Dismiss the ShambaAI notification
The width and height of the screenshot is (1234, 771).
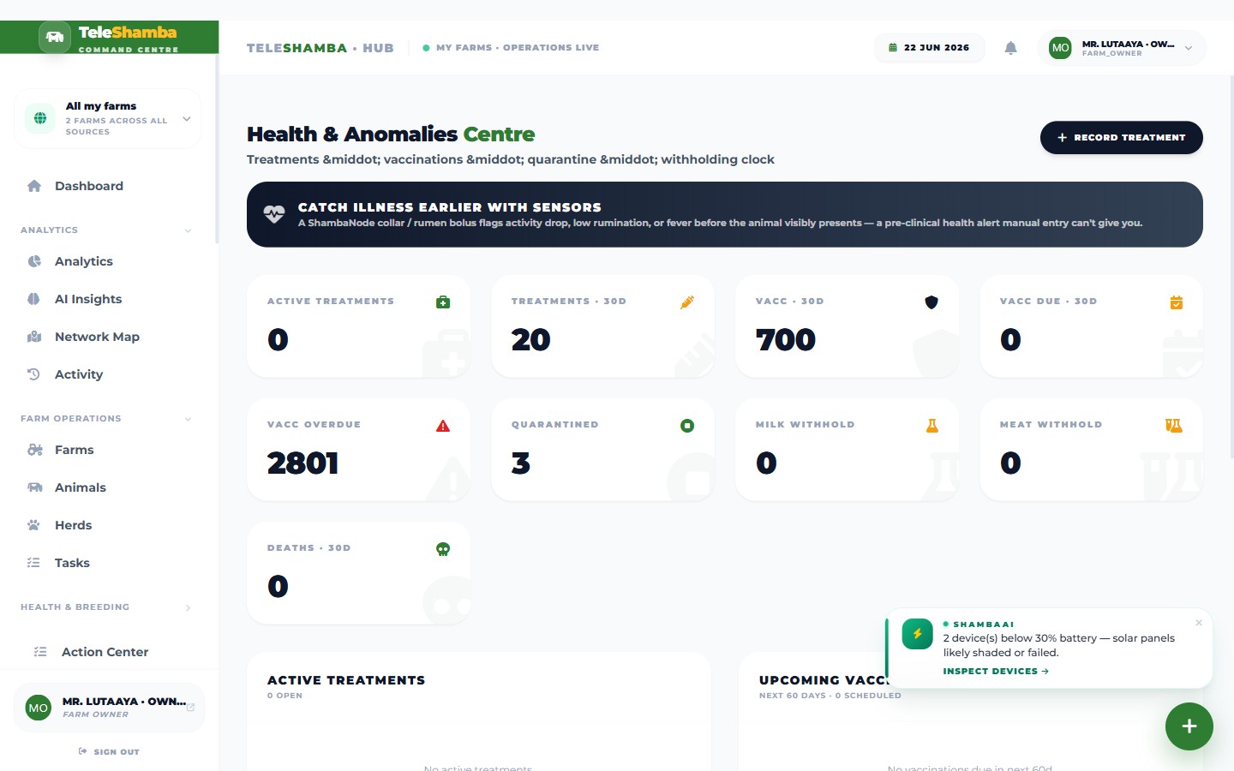click(1199, 623)
